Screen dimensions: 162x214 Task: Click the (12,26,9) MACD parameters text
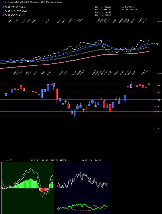point(48,160)
